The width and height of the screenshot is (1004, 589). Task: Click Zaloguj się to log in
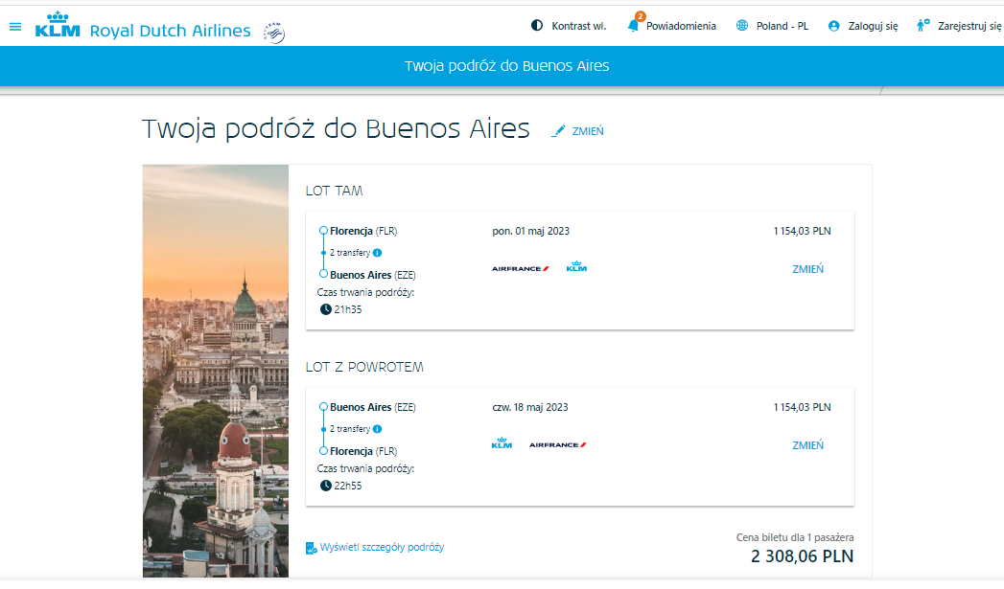pyautogui.click(x=862, y=26)
